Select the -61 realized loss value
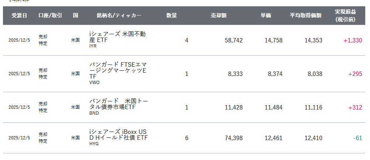This screenshot has height=160, width=370. point(357,138)
